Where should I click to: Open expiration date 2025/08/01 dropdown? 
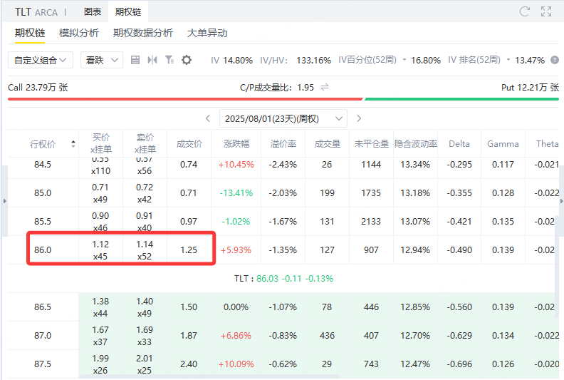(283, 118)
